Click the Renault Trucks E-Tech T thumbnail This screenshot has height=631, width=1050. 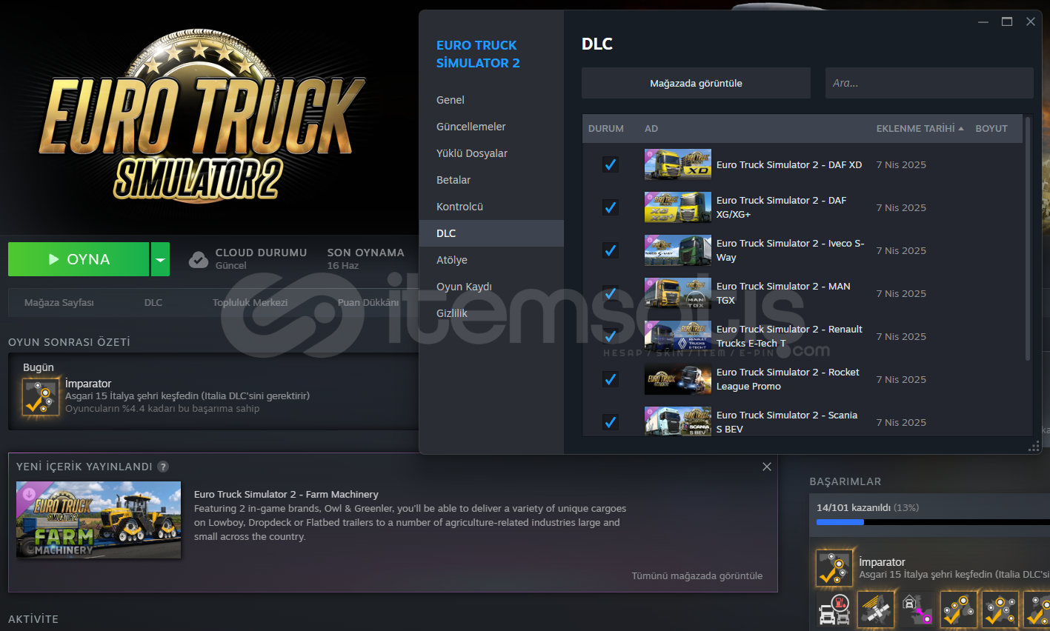678,336
